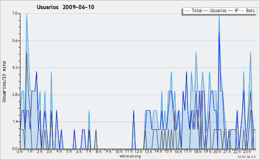Viewport: 260px width, 160px height.
Task: Click the y-axis label 'Usuarios/10 mins'
Action: (x=4, y=81)
